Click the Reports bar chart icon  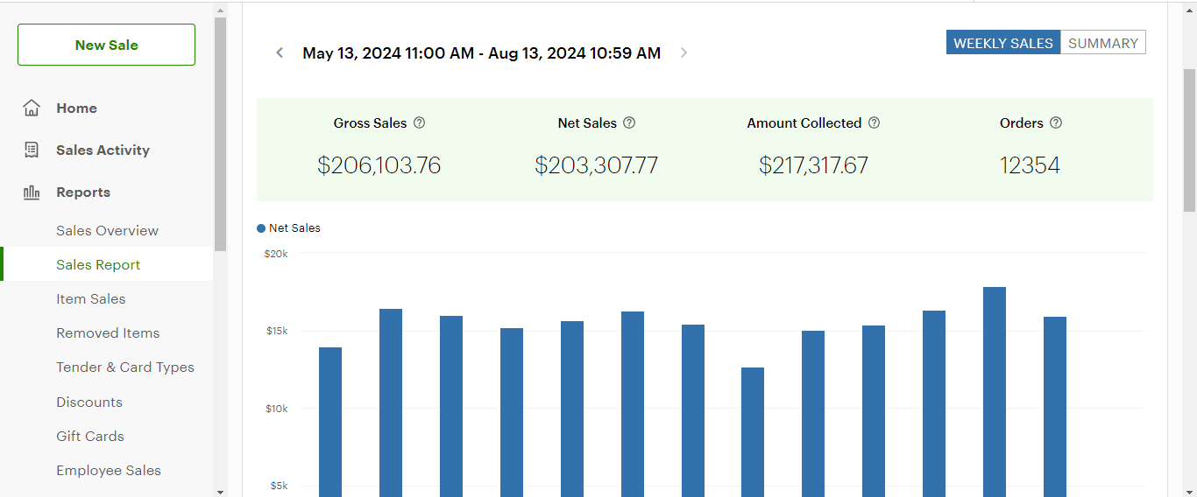coord(32,192)
